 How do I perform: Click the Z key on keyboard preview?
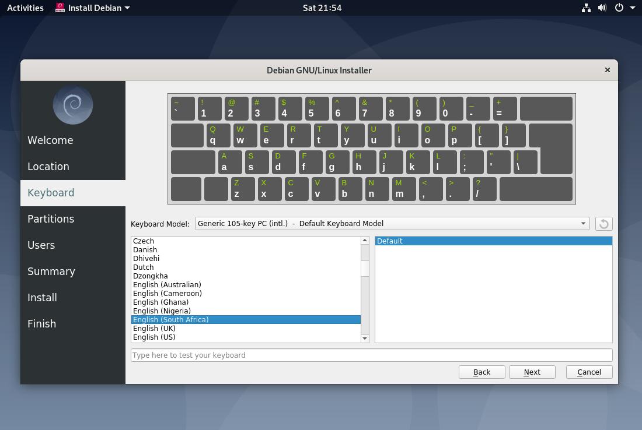tap(243, 189)
